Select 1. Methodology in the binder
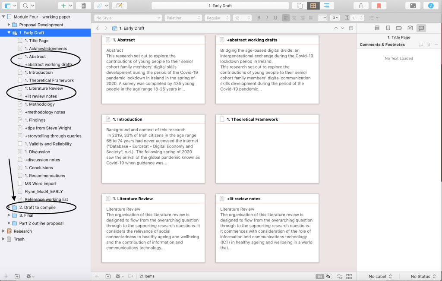Screen dimensions: 442x281 [x=40, y=104]
